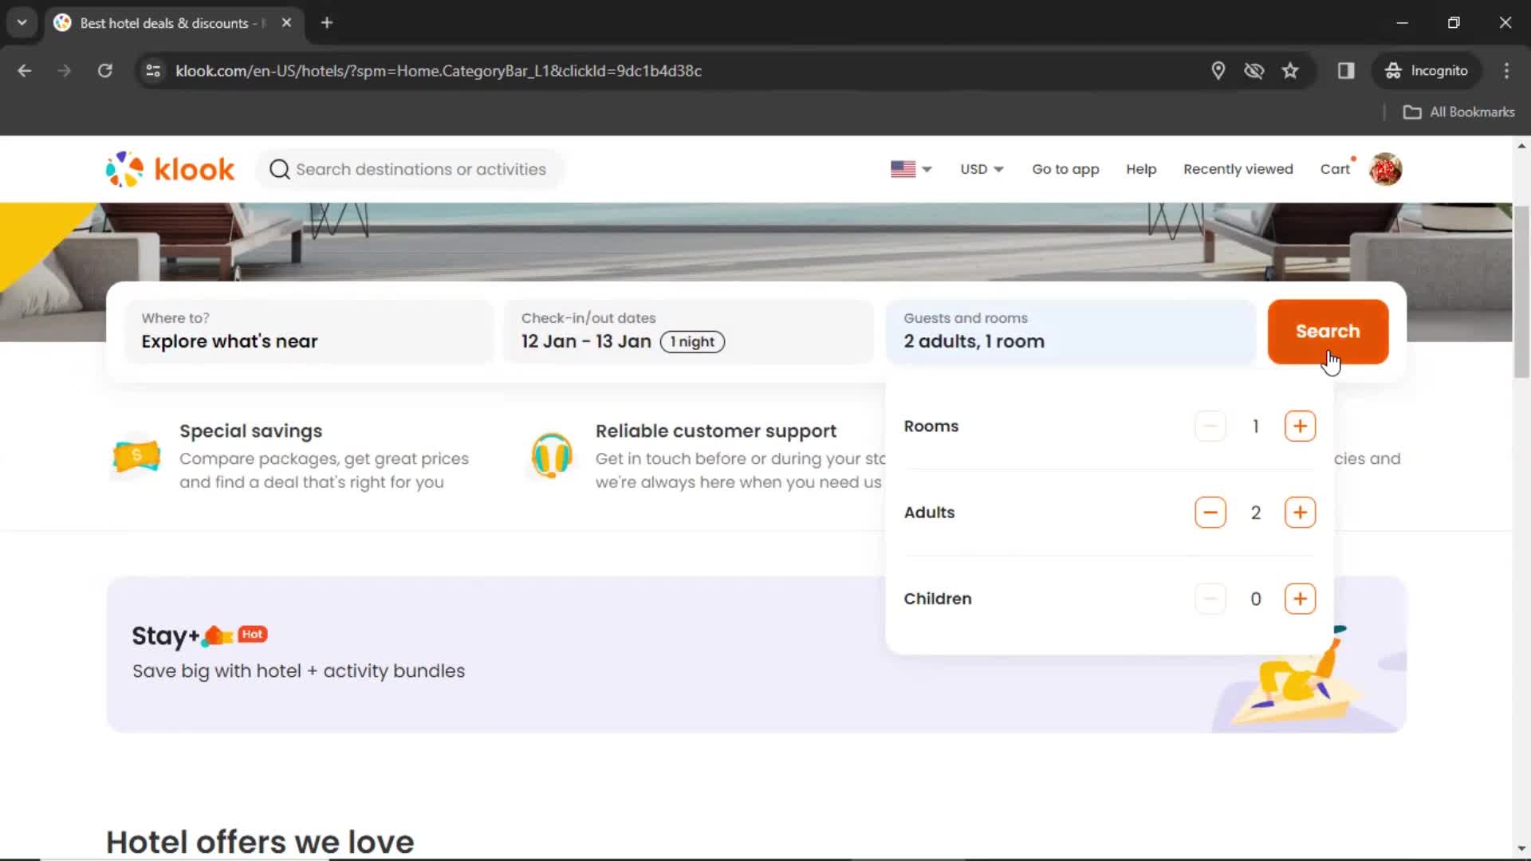Click the profile avatar icon

click(x=1386, y=169)
